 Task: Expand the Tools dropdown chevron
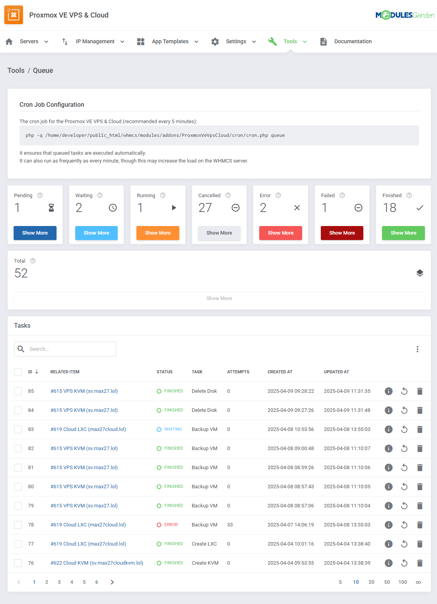[305, 42]
